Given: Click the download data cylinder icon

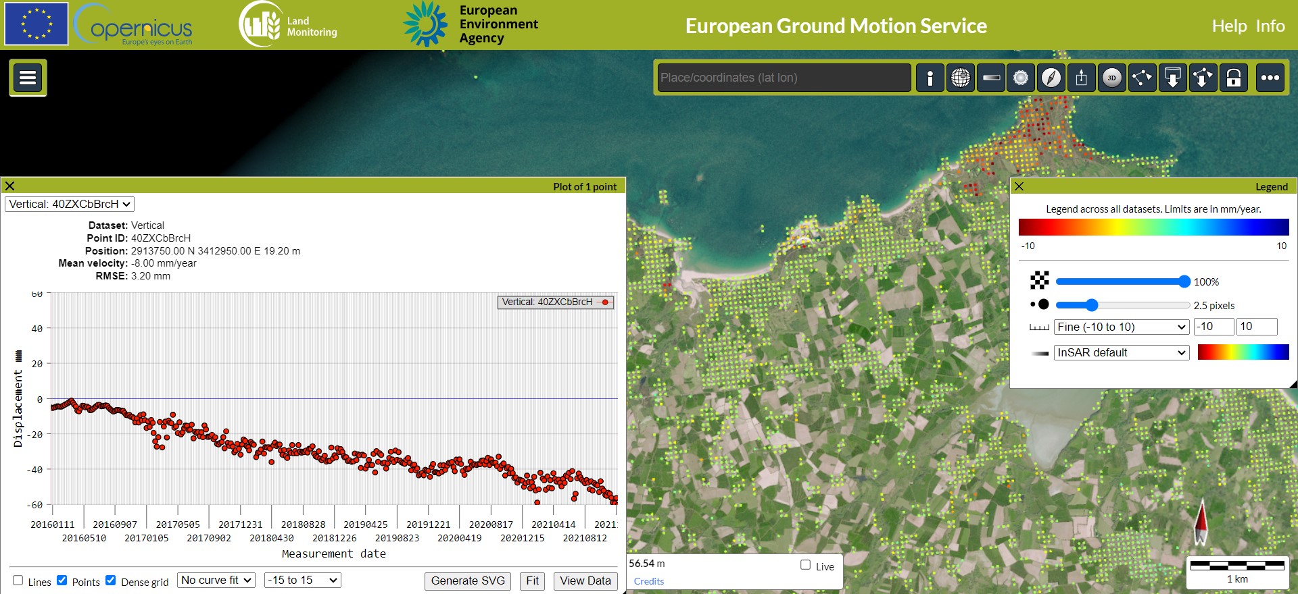Looking at the screenshot, I should pyautogui.click(x=1173, y=78).
